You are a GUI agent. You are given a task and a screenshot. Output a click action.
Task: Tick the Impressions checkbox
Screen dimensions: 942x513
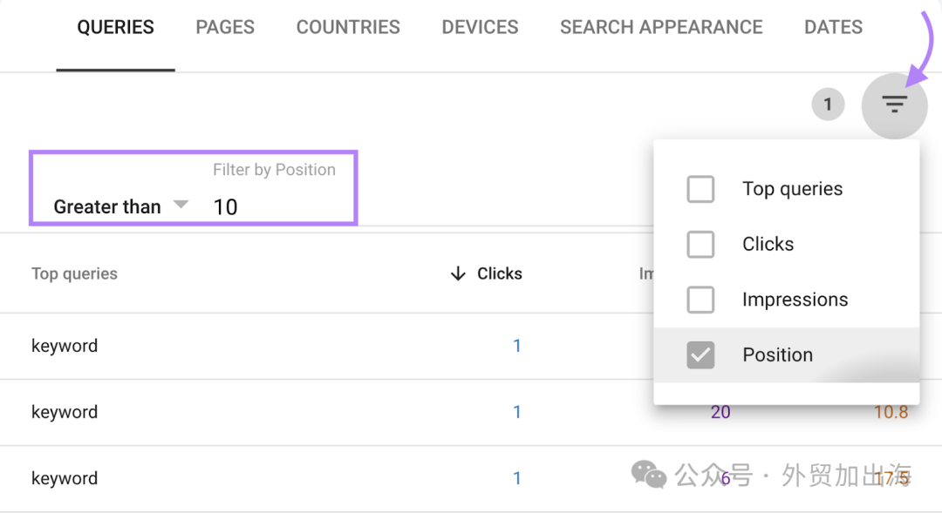[700, 300]
